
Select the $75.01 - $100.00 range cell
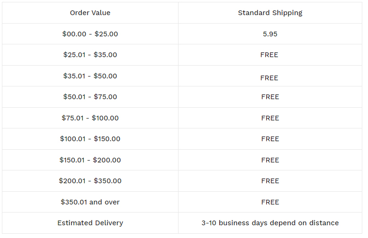(90, 118)
